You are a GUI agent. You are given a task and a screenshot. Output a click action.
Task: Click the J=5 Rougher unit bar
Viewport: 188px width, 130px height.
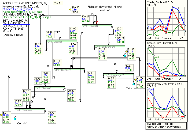97,25
